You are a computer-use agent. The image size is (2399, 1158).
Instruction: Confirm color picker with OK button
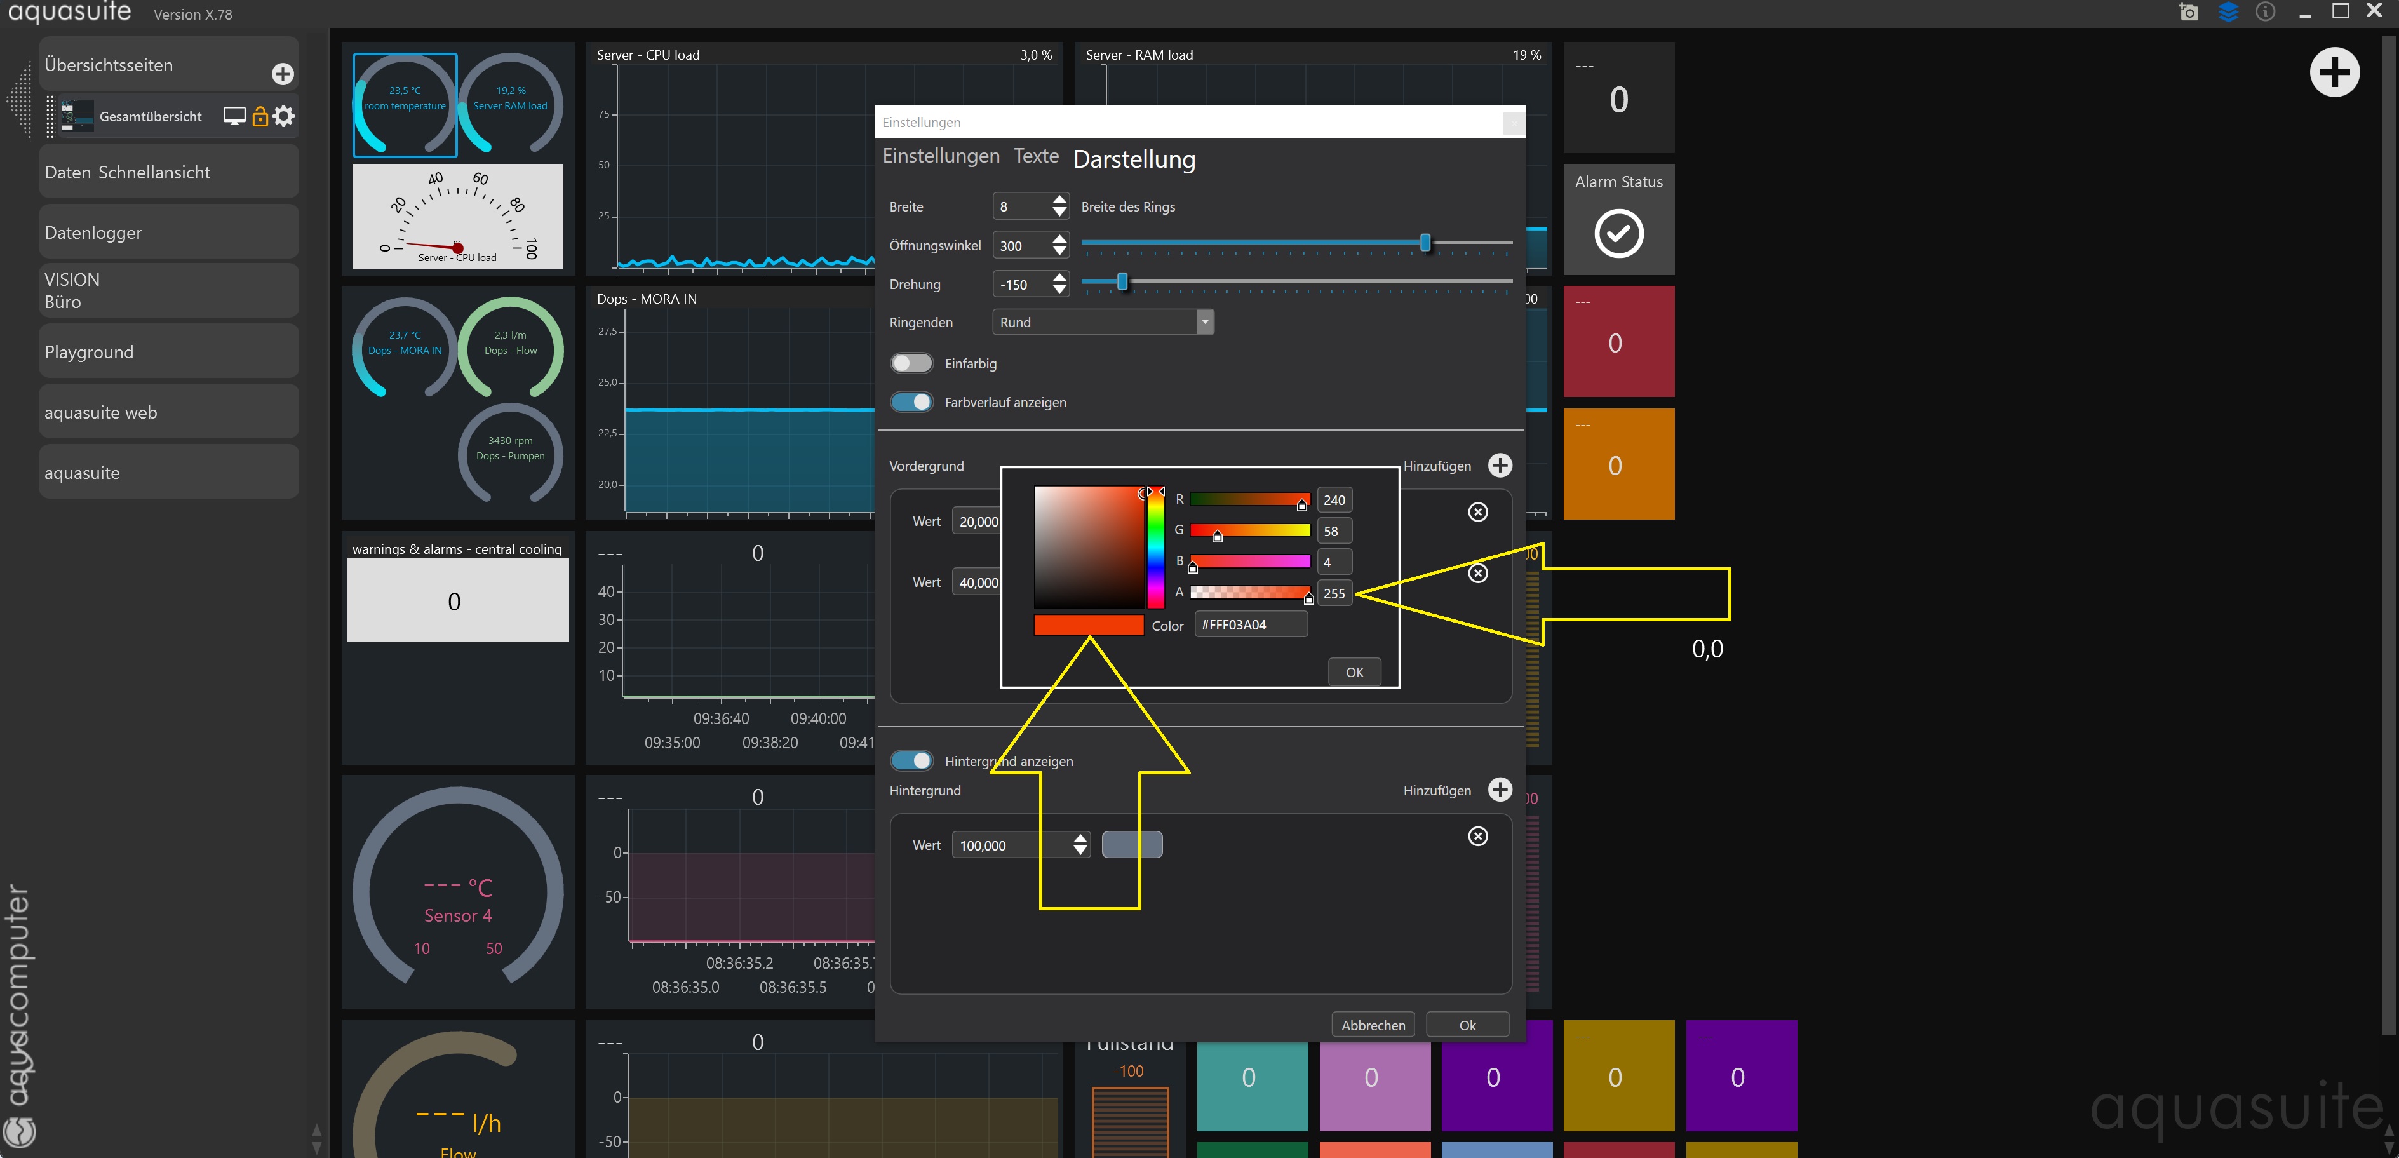point(1354,671)
